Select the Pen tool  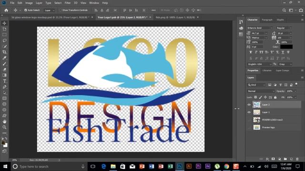tap(4, 87)
